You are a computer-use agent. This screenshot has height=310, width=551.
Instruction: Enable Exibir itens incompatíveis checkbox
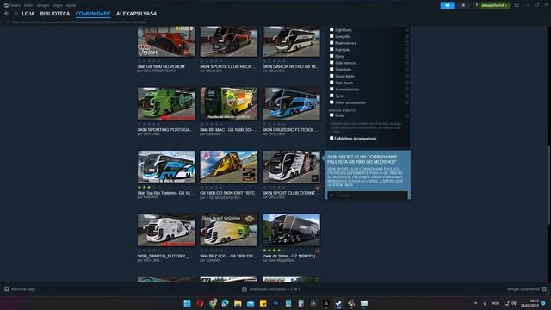coord(331,138)
